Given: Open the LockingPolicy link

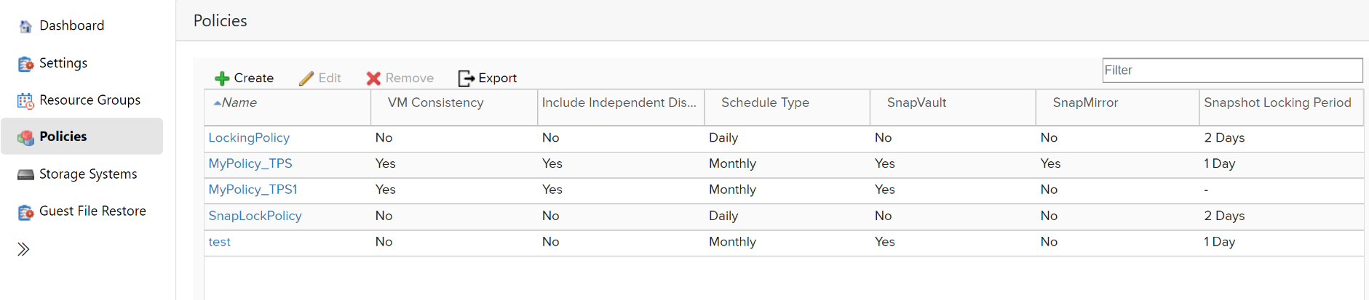Looking at the screenshot, I should pyautogui.click(x=249, y=137).
